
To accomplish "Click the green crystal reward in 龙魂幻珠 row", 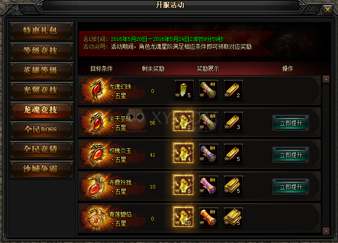I will click(184, 90).
